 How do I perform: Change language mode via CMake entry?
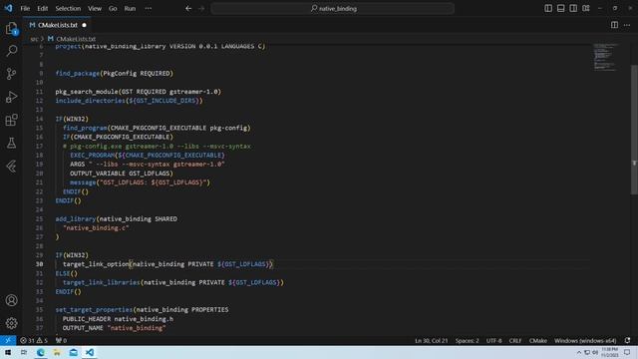tap(538, 340)
